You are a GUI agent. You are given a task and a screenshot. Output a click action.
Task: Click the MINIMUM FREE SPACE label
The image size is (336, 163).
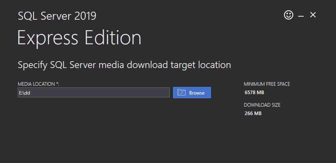click(x=267, y=84)
